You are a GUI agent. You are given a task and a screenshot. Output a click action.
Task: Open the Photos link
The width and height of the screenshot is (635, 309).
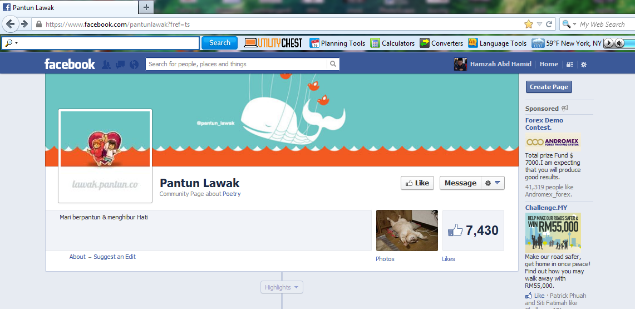pyautogui.click(x=385, y=259)
